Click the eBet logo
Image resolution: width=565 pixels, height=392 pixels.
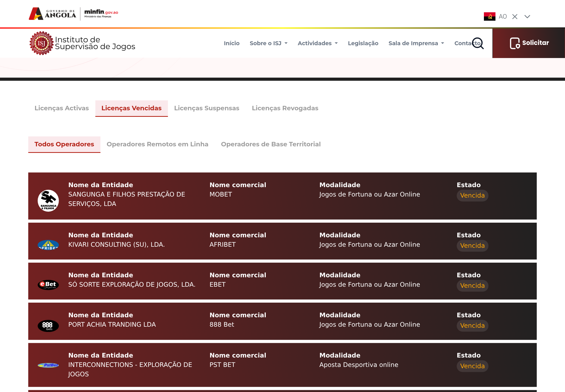(48, 285)
